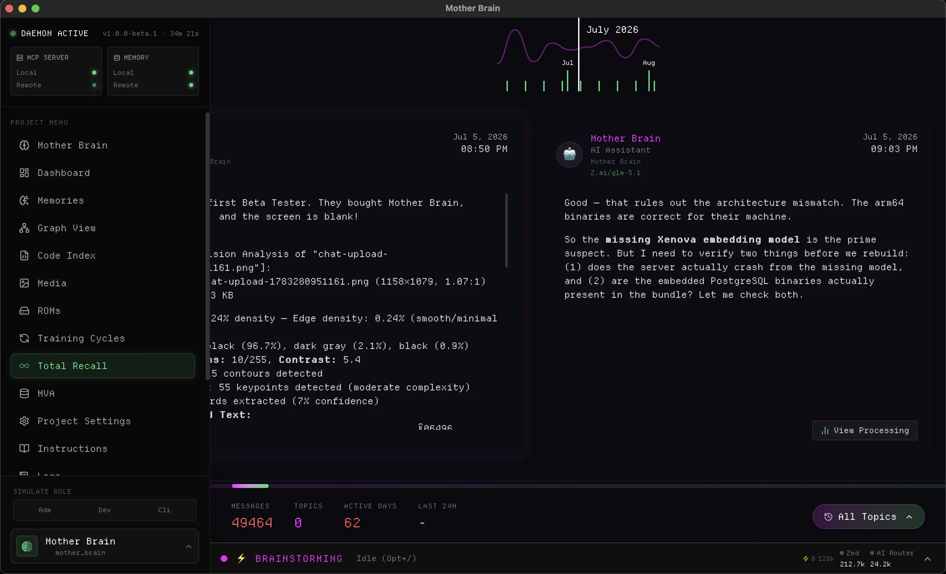Screen dimensions: 946x574
Task: Select the Dev simulate role
Action: (104, 510)
